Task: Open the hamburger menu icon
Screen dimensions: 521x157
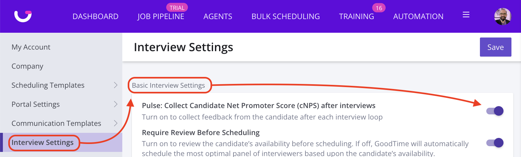Action: click(466, 15)
